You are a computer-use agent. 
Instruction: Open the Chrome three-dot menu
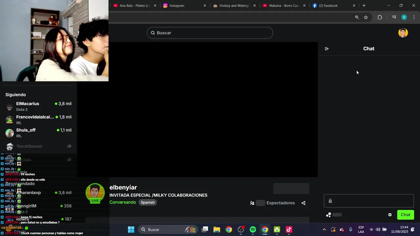[414, 17]
